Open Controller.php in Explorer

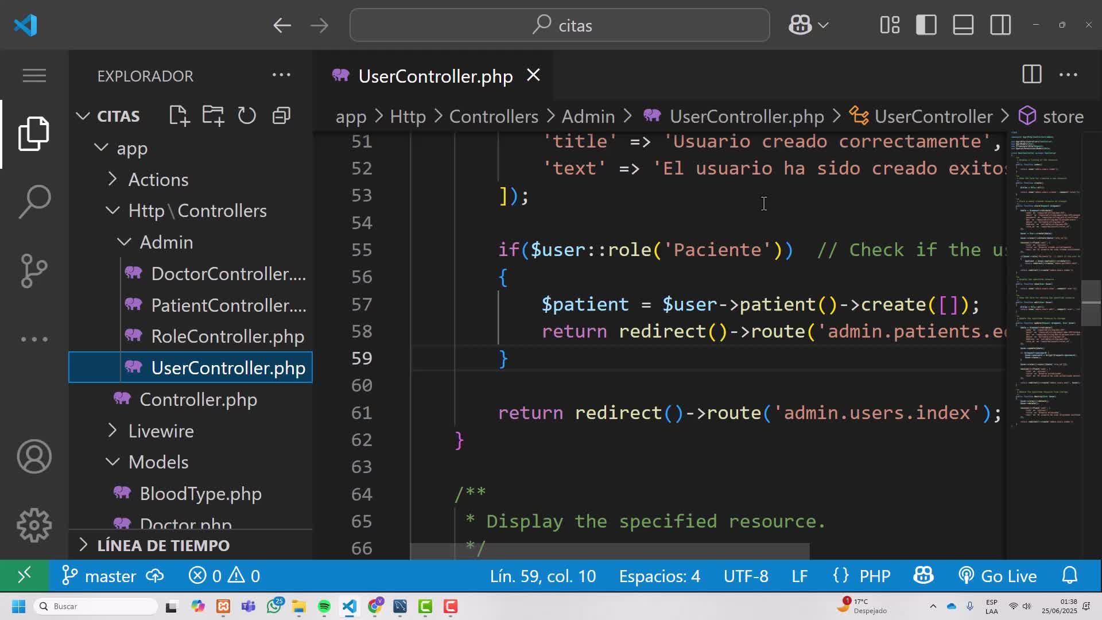[x=191, y=399]
